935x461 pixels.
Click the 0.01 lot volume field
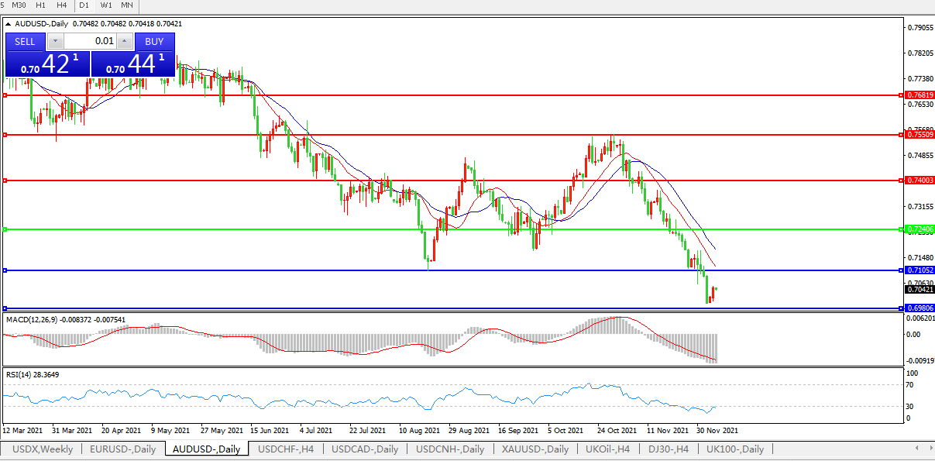point(90,42)
